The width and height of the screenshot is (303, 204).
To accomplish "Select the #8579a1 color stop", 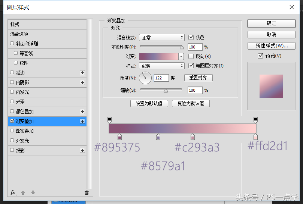I will point(158,137).
